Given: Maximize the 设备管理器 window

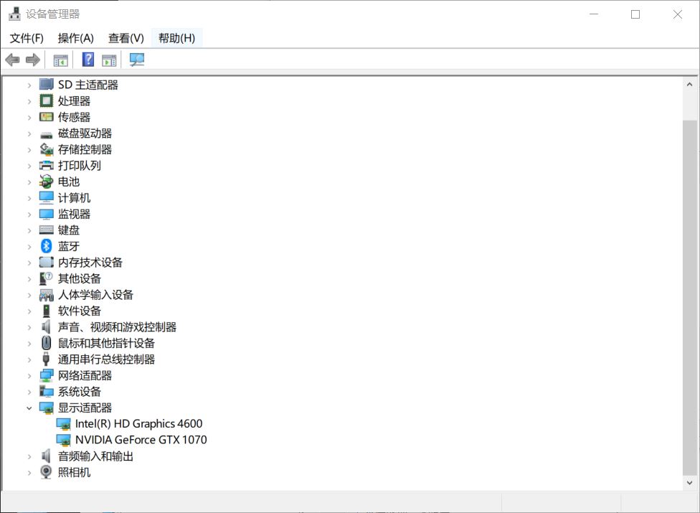Looking at the screenshot, I should click(x=635, y=14).
